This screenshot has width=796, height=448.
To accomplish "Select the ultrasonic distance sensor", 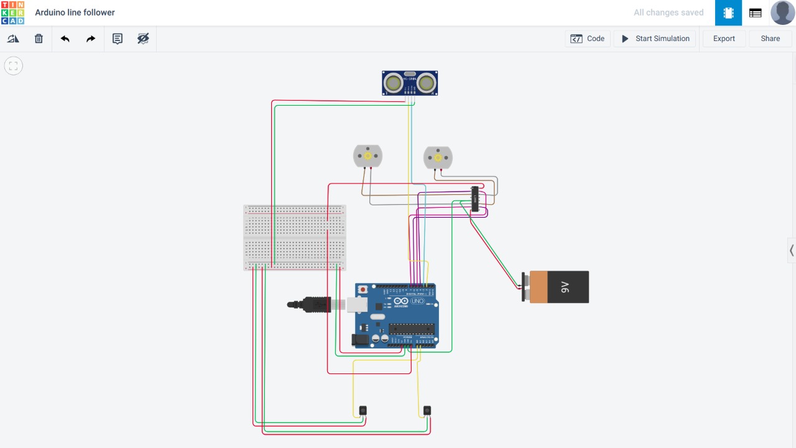I will click(x=410, y=83).
